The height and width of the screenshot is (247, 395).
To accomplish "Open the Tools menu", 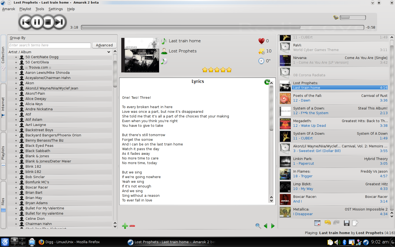I will coord(40,9).
